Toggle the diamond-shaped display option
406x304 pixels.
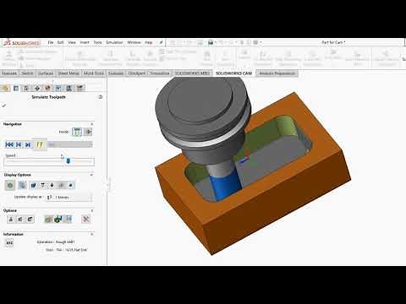(52, 185)
